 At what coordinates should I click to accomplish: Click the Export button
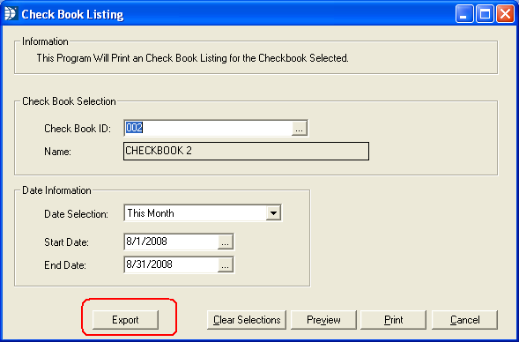[x=125, y=320]
